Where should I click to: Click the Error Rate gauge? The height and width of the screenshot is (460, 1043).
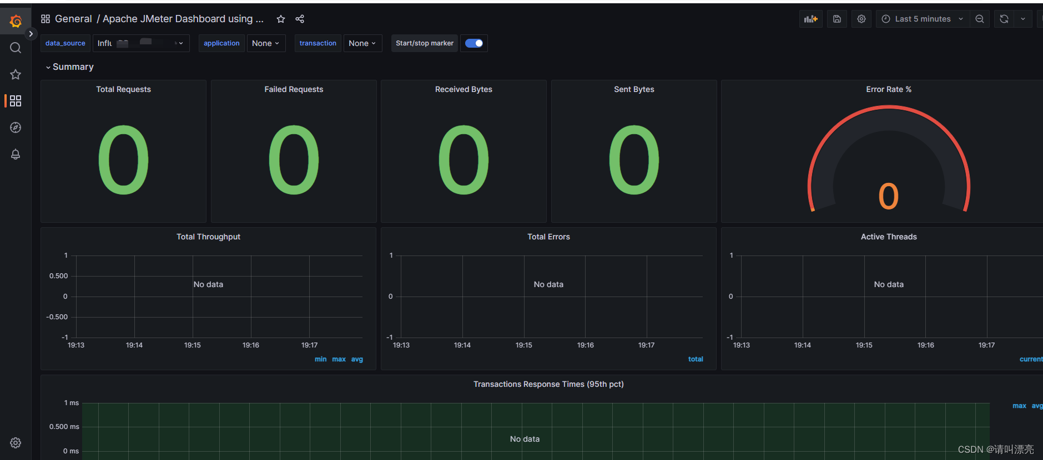click(x=889, y=159)
